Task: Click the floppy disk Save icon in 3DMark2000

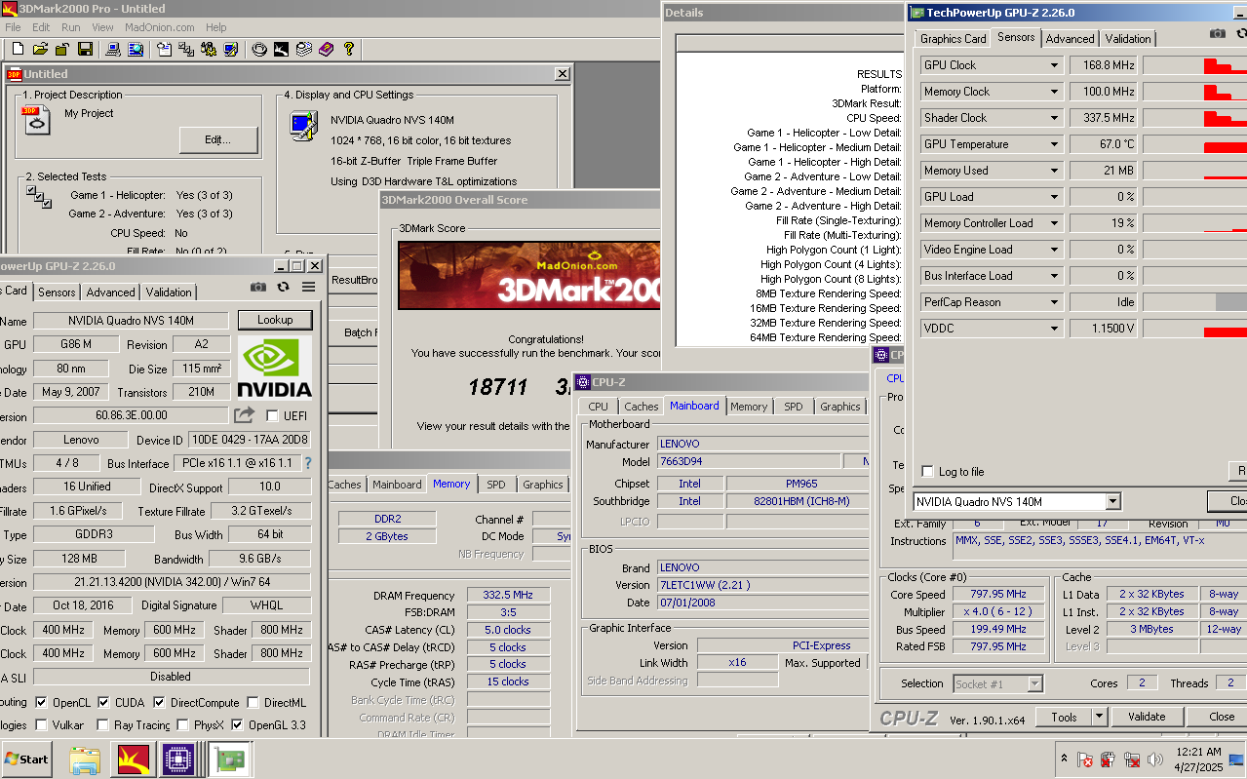Action: [x=85, y=49]
